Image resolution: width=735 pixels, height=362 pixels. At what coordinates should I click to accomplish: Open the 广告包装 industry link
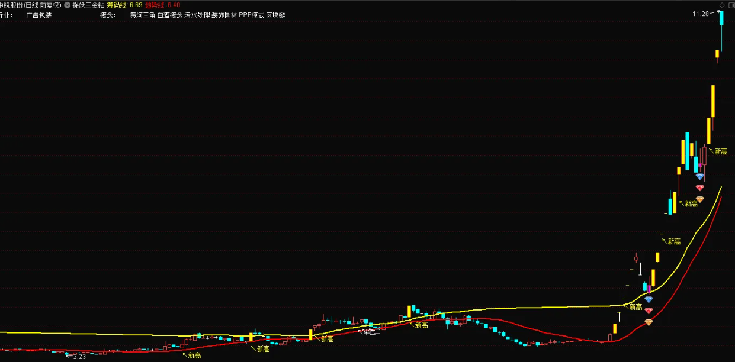38,15
